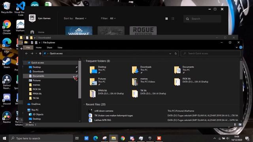This screenshot has width=253, height=142.
Task: Click Forward navigation arrow
Action: [x=32, y=54]
